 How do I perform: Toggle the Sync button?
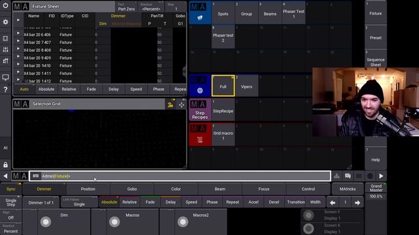[11, 189]
